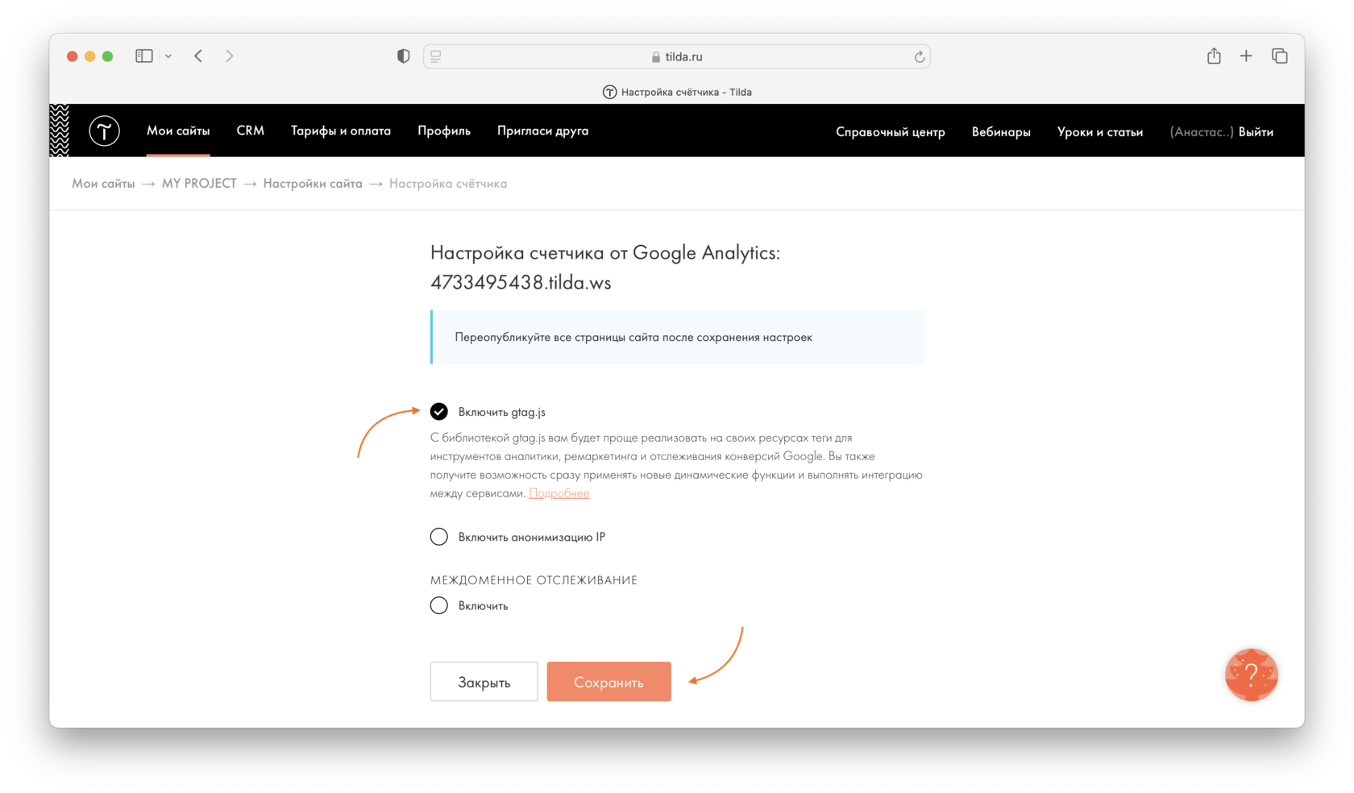Click Мои сайты breadcrumb link
This screenshot has height=793, width=1354.
click(x=103, y=184)
